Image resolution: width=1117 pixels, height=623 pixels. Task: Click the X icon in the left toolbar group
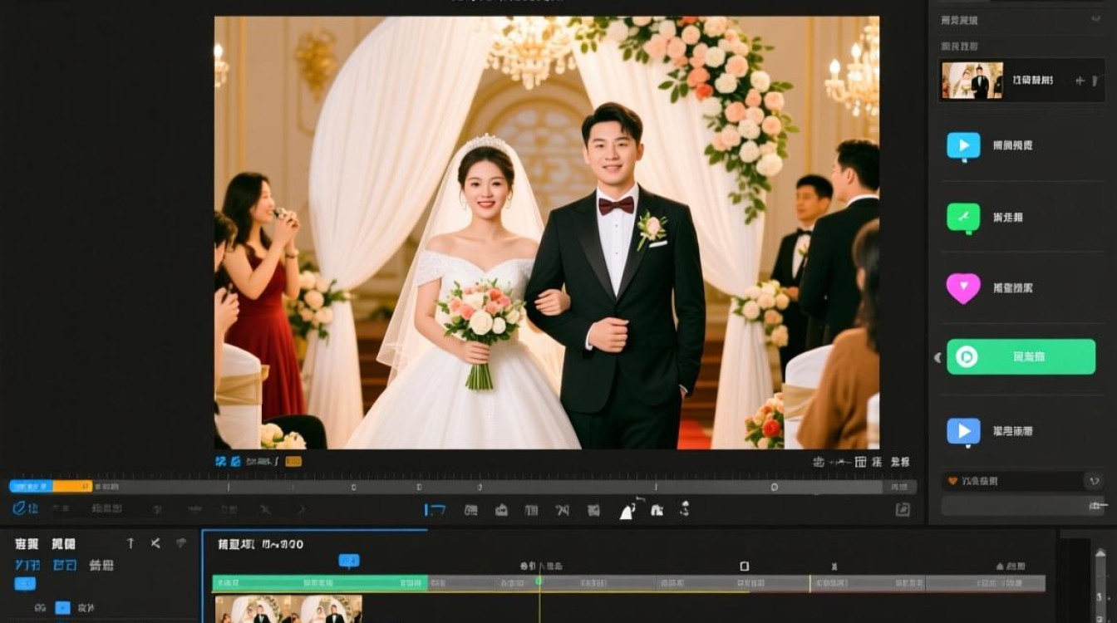[265, 509]
